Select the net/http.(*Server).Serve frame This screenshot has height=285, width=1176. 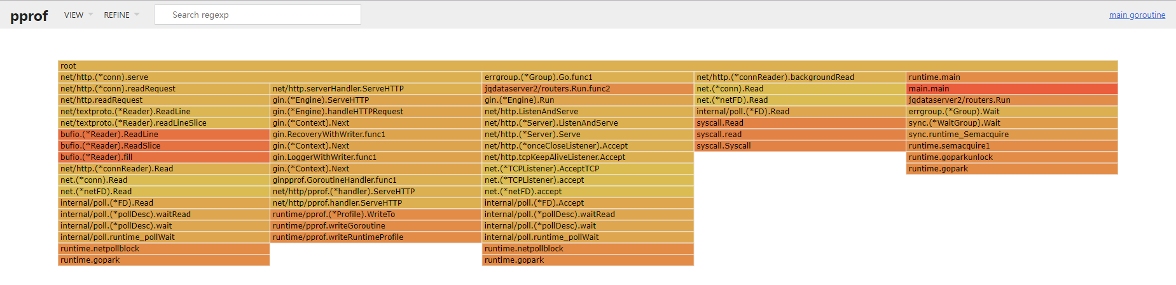(x=588, y=135)
